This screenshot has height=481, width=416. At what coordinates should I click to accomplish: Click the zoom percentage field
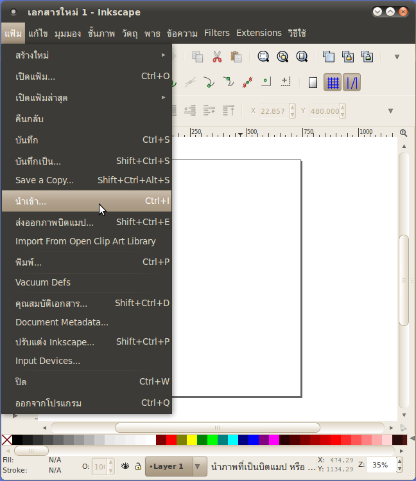click(381, 466)
